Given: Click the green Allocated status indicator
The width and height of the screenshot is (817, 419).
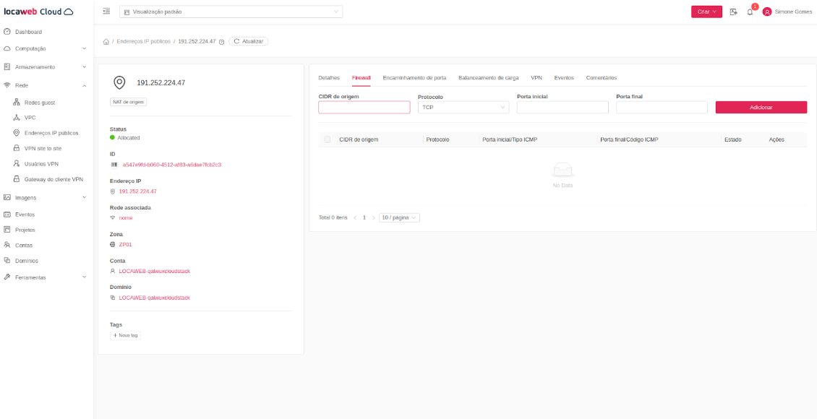Looking at the screenshot, I should pos(112,138).
